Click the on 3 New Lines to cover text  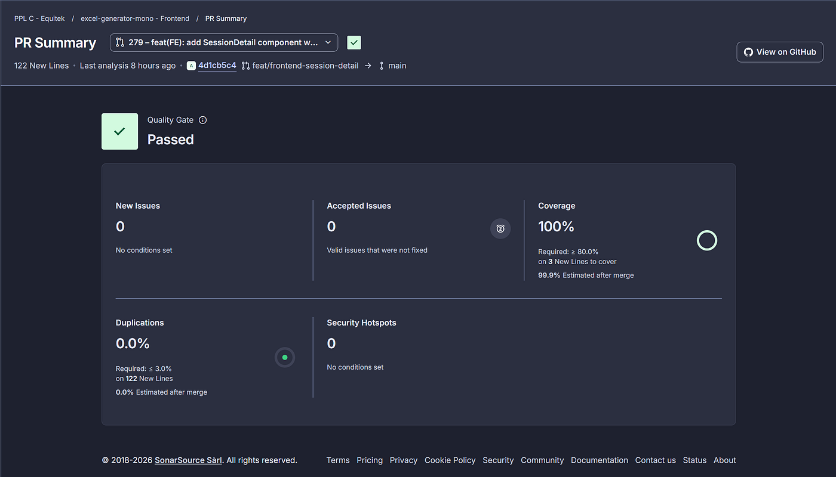point(577,262)
